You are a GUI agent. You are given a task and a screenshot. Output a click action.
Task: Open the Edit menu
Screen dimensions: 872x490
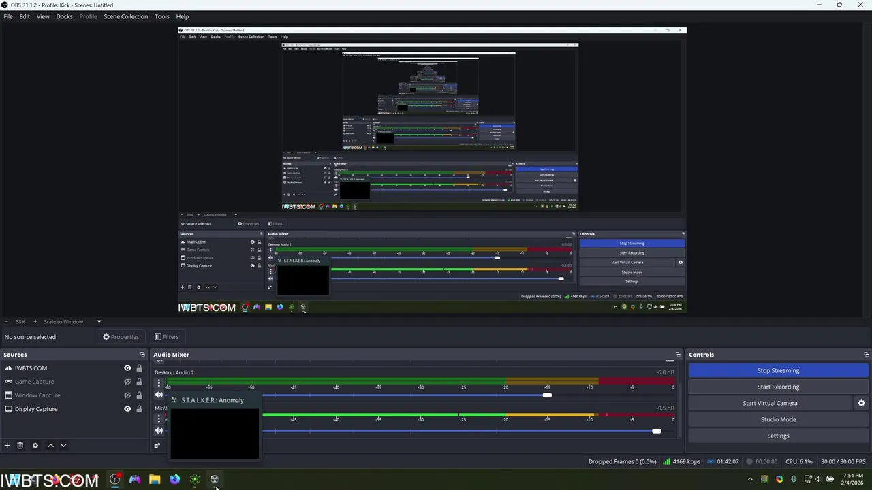tap(25, 16)
